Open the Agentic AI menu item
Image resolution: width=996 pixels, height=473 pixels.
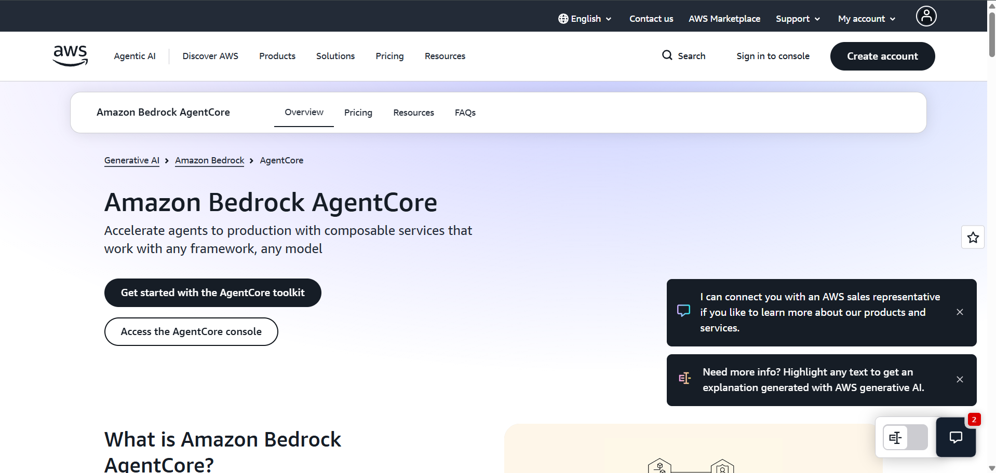[x=134, y=56]
